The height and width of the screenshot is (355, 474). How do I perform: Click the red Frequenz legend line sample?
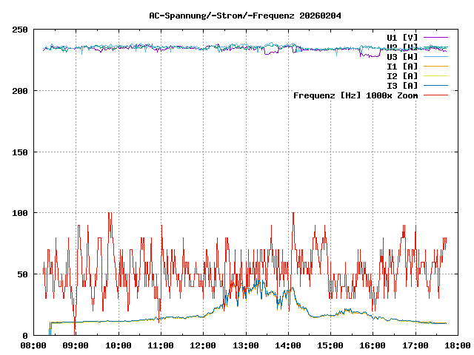(x=436, y=95)
